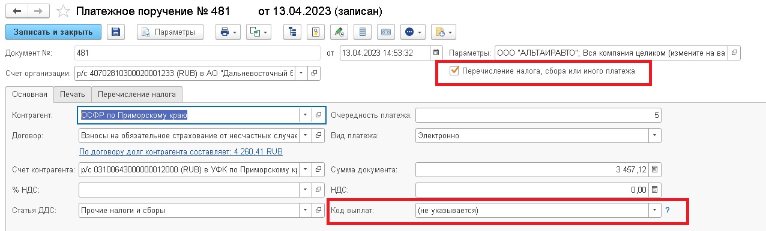Edit the Документ № field 481
The image size is (766, 231).
198,53
